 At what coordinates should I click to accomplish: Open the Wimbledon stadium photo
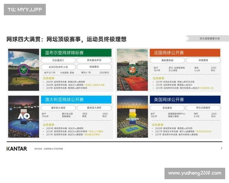24,70
